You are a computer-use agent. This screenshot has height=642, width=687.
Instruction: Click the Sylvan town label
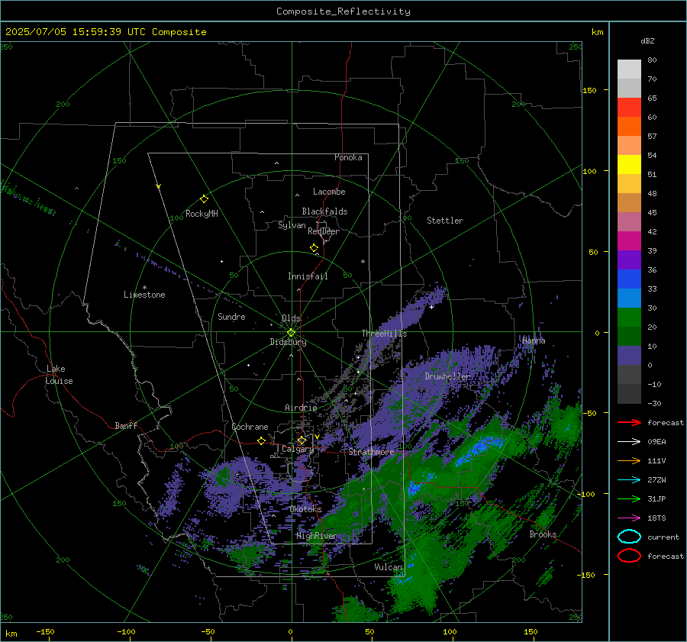click(292, 225)
